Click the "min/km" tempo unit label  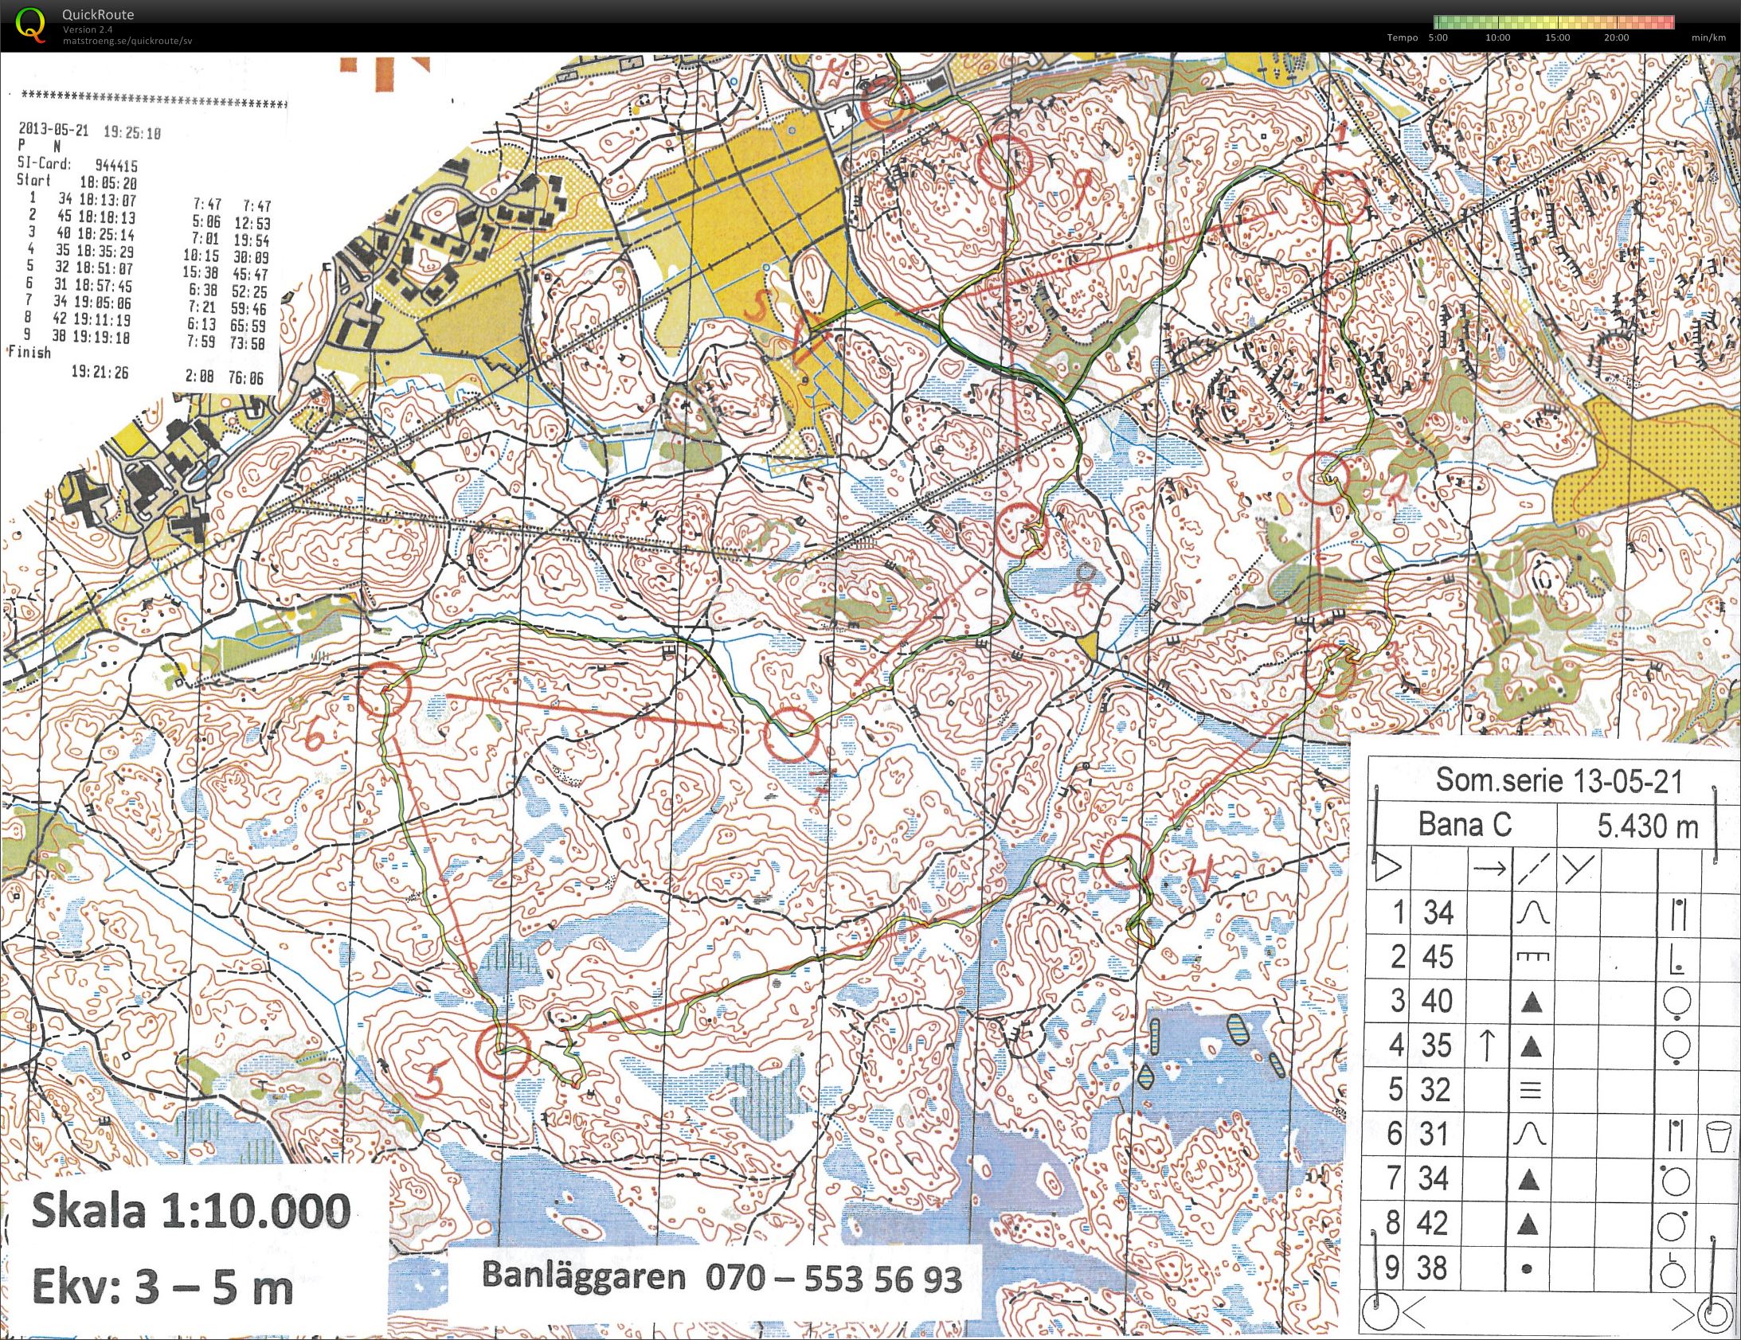1708,37
